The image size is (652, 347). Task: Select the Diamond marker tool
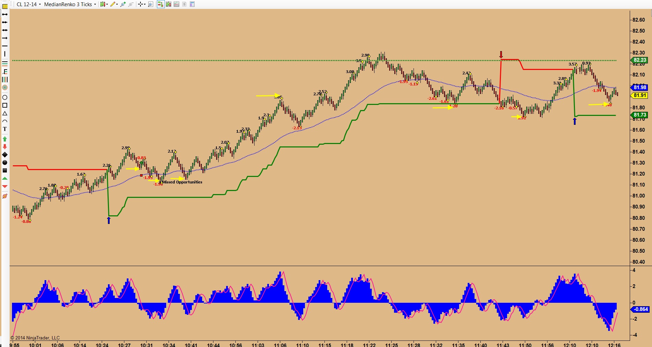(5, 155)
